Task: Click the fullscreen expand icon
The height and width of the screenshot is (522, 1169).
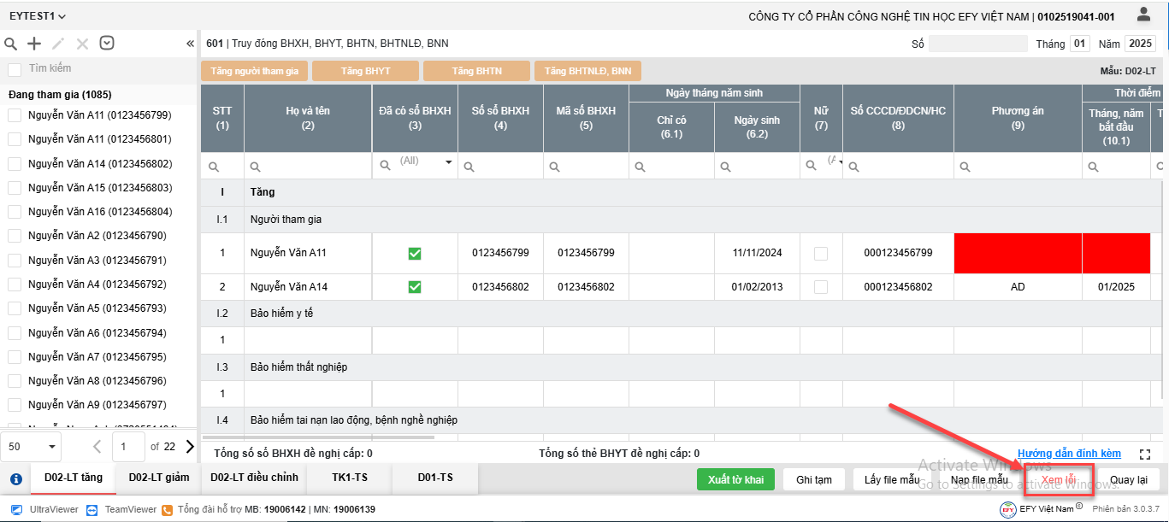Action: (x=1146, y=455)
